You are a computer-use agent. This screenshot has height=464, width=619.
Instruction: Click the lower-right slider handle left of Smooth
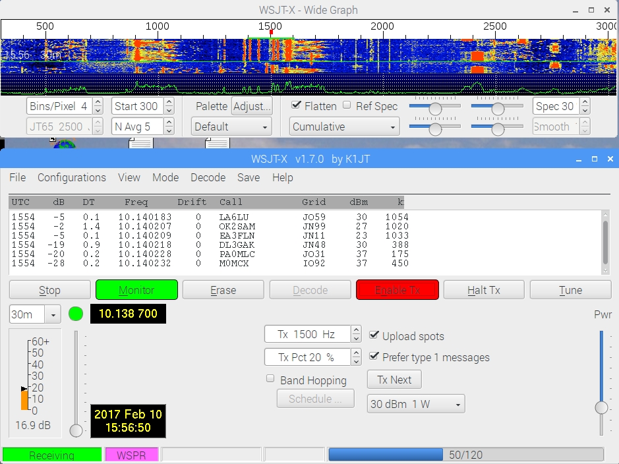click(498, 129)
